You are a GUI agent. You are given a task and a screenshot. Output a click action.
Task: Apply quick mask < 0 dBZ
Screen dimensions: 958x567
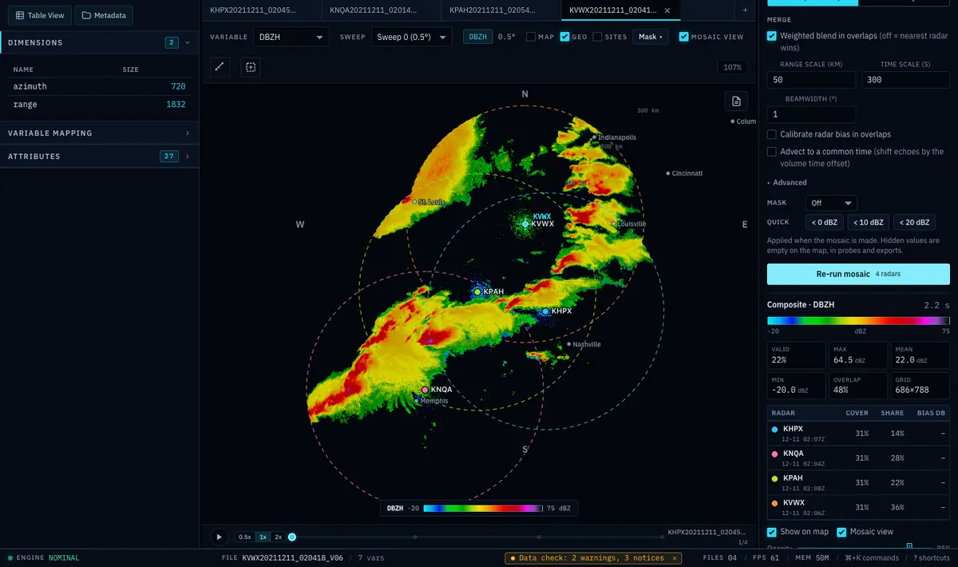pyautogui.click(x=824, y=222)
